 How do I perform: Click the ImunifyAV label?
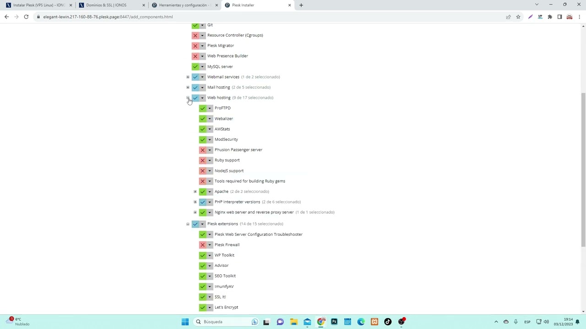(x=224, y=287)
